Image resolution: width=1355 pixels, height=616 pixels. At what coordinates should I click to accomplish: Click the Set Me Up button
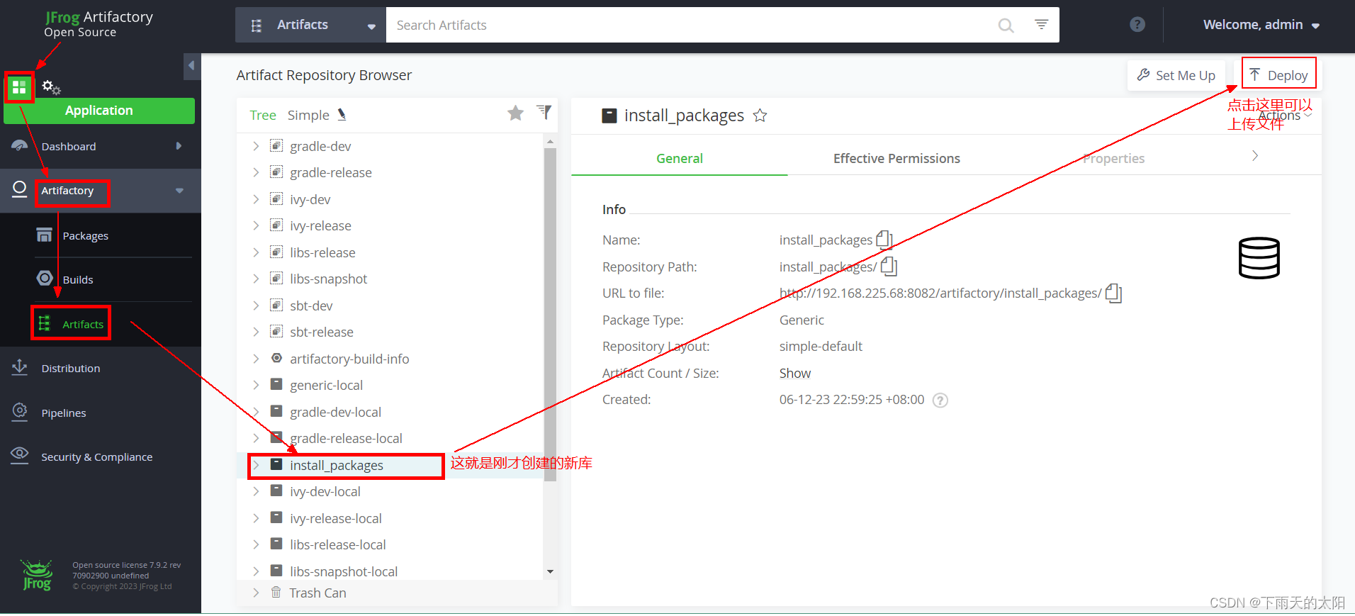1176,75
